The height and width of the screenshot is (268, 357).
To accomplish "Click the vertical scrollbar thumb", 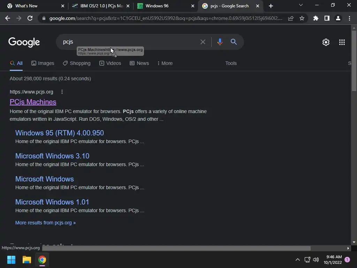I will point(354,61).
